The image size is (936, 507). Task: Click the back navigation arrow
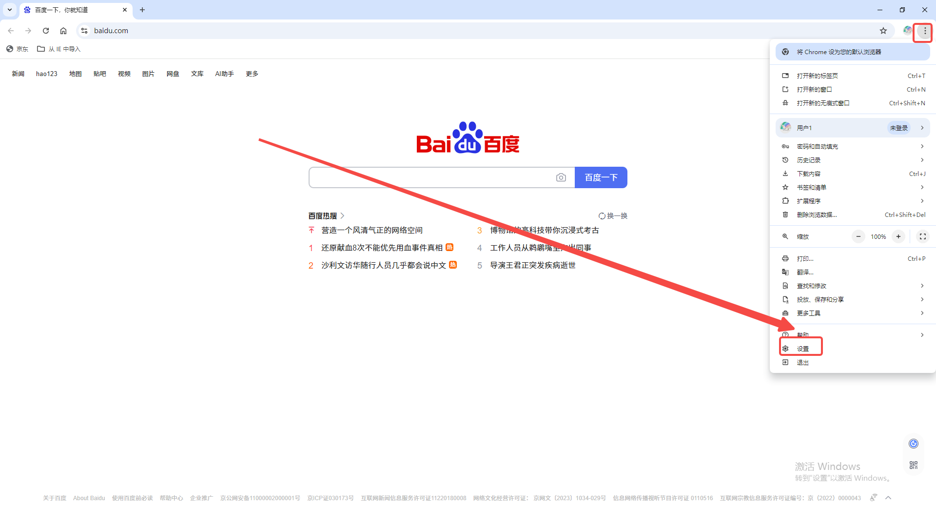(11, 31)
